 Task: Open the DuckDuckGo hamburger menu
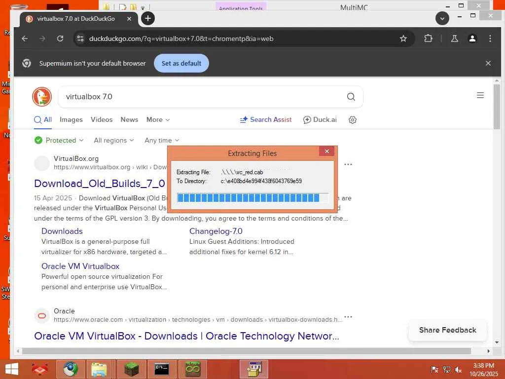coord(480,95)
